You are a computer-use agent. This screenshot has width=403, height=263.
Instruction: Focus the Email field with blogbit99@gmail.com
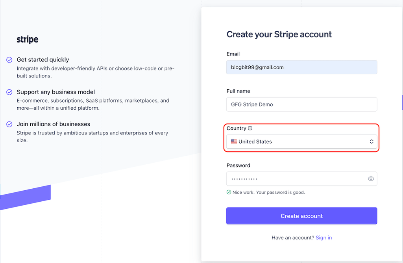(x=301, y=67)
